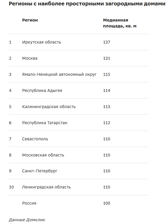
Task: Click the value 137 for Иркутская область
Action: coord(107,42)
